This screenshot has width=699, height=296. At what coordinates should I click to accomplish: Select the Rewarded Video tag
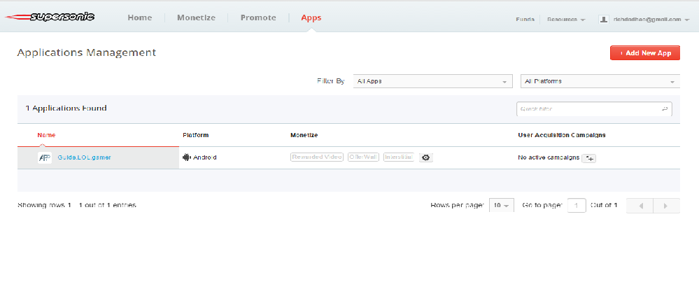(x=317, y=157)
